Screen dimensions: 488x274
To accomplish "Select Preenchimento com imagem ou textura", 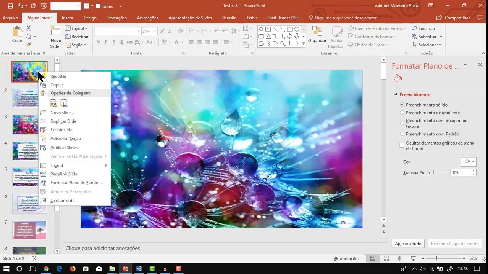I will coord(402,123).
